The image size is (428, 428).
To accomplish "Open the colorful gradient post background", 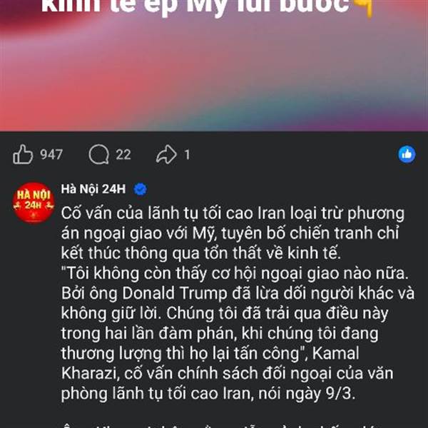I will [214, 66].
